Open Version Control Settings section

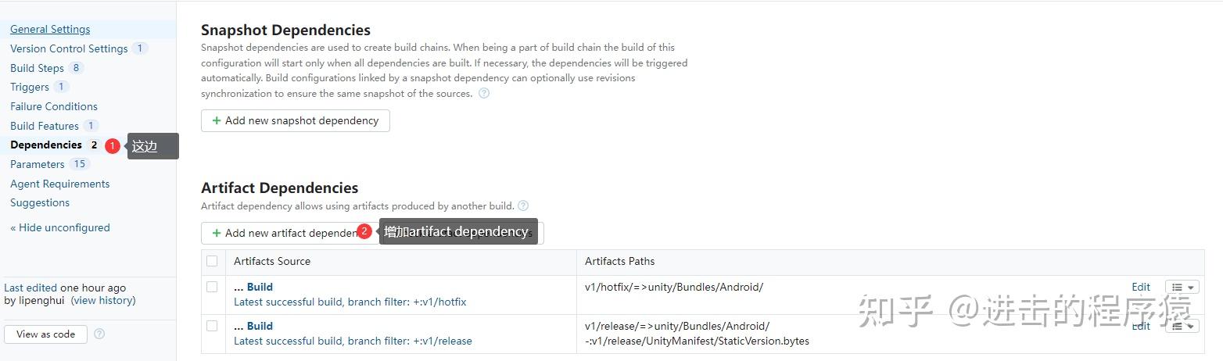tap(69, 48)
